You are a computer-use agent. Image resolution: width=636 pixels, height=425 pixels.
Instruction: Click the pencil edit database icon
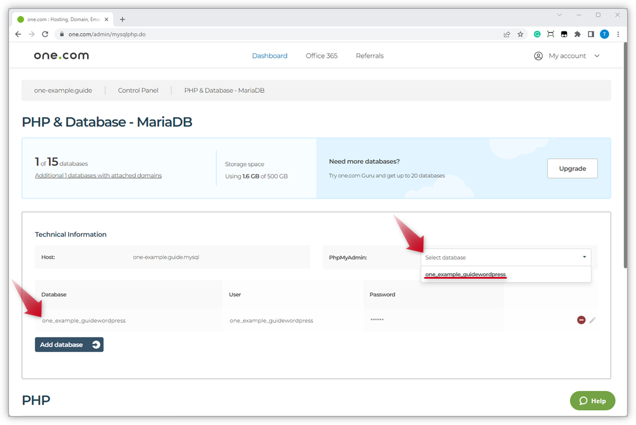pos(592,320)
